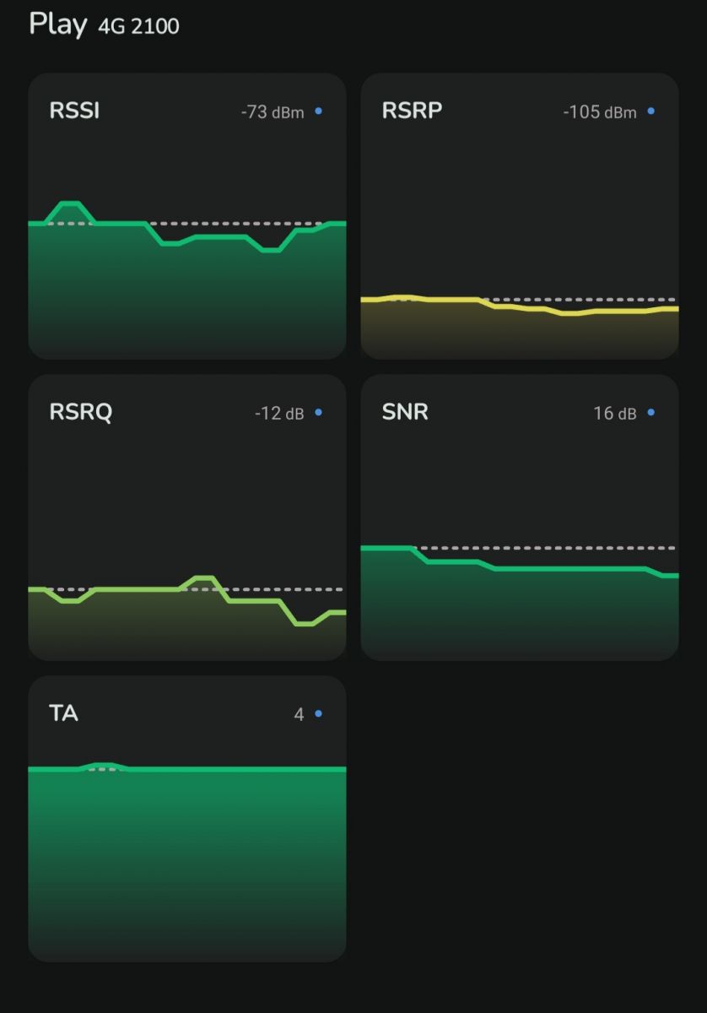Tap the blue dot next to SNR 16 dB
Screen dimensions: 707x1013
click(x=651, y=412)
